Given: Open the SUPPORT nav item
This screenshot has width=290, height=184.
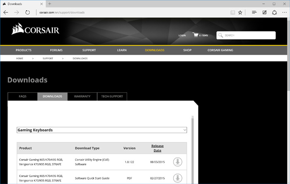Looking at the screenshot, I should pyautogui.click(x=89, y=50).
